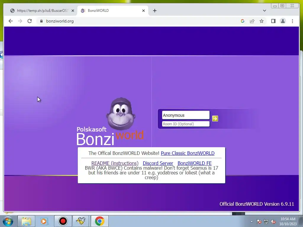Click the taskbar clock showing 10:54 AM
Screen dimensions: 303x227
pos(288,221)
